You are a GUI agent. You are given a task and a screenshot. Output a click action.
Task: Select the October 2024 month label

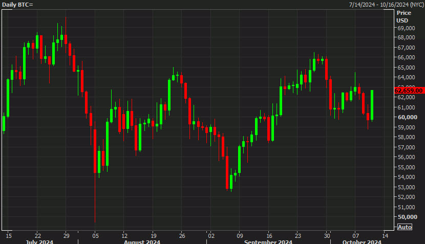[359, 241]
